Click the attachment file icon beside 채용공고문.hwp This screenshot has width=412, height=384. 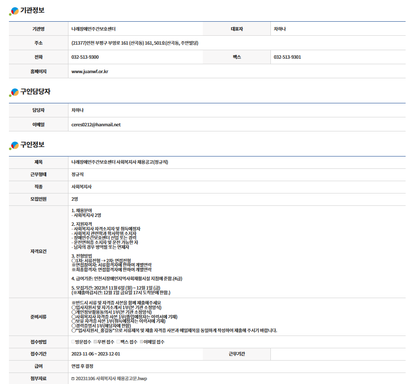[73, 378]
